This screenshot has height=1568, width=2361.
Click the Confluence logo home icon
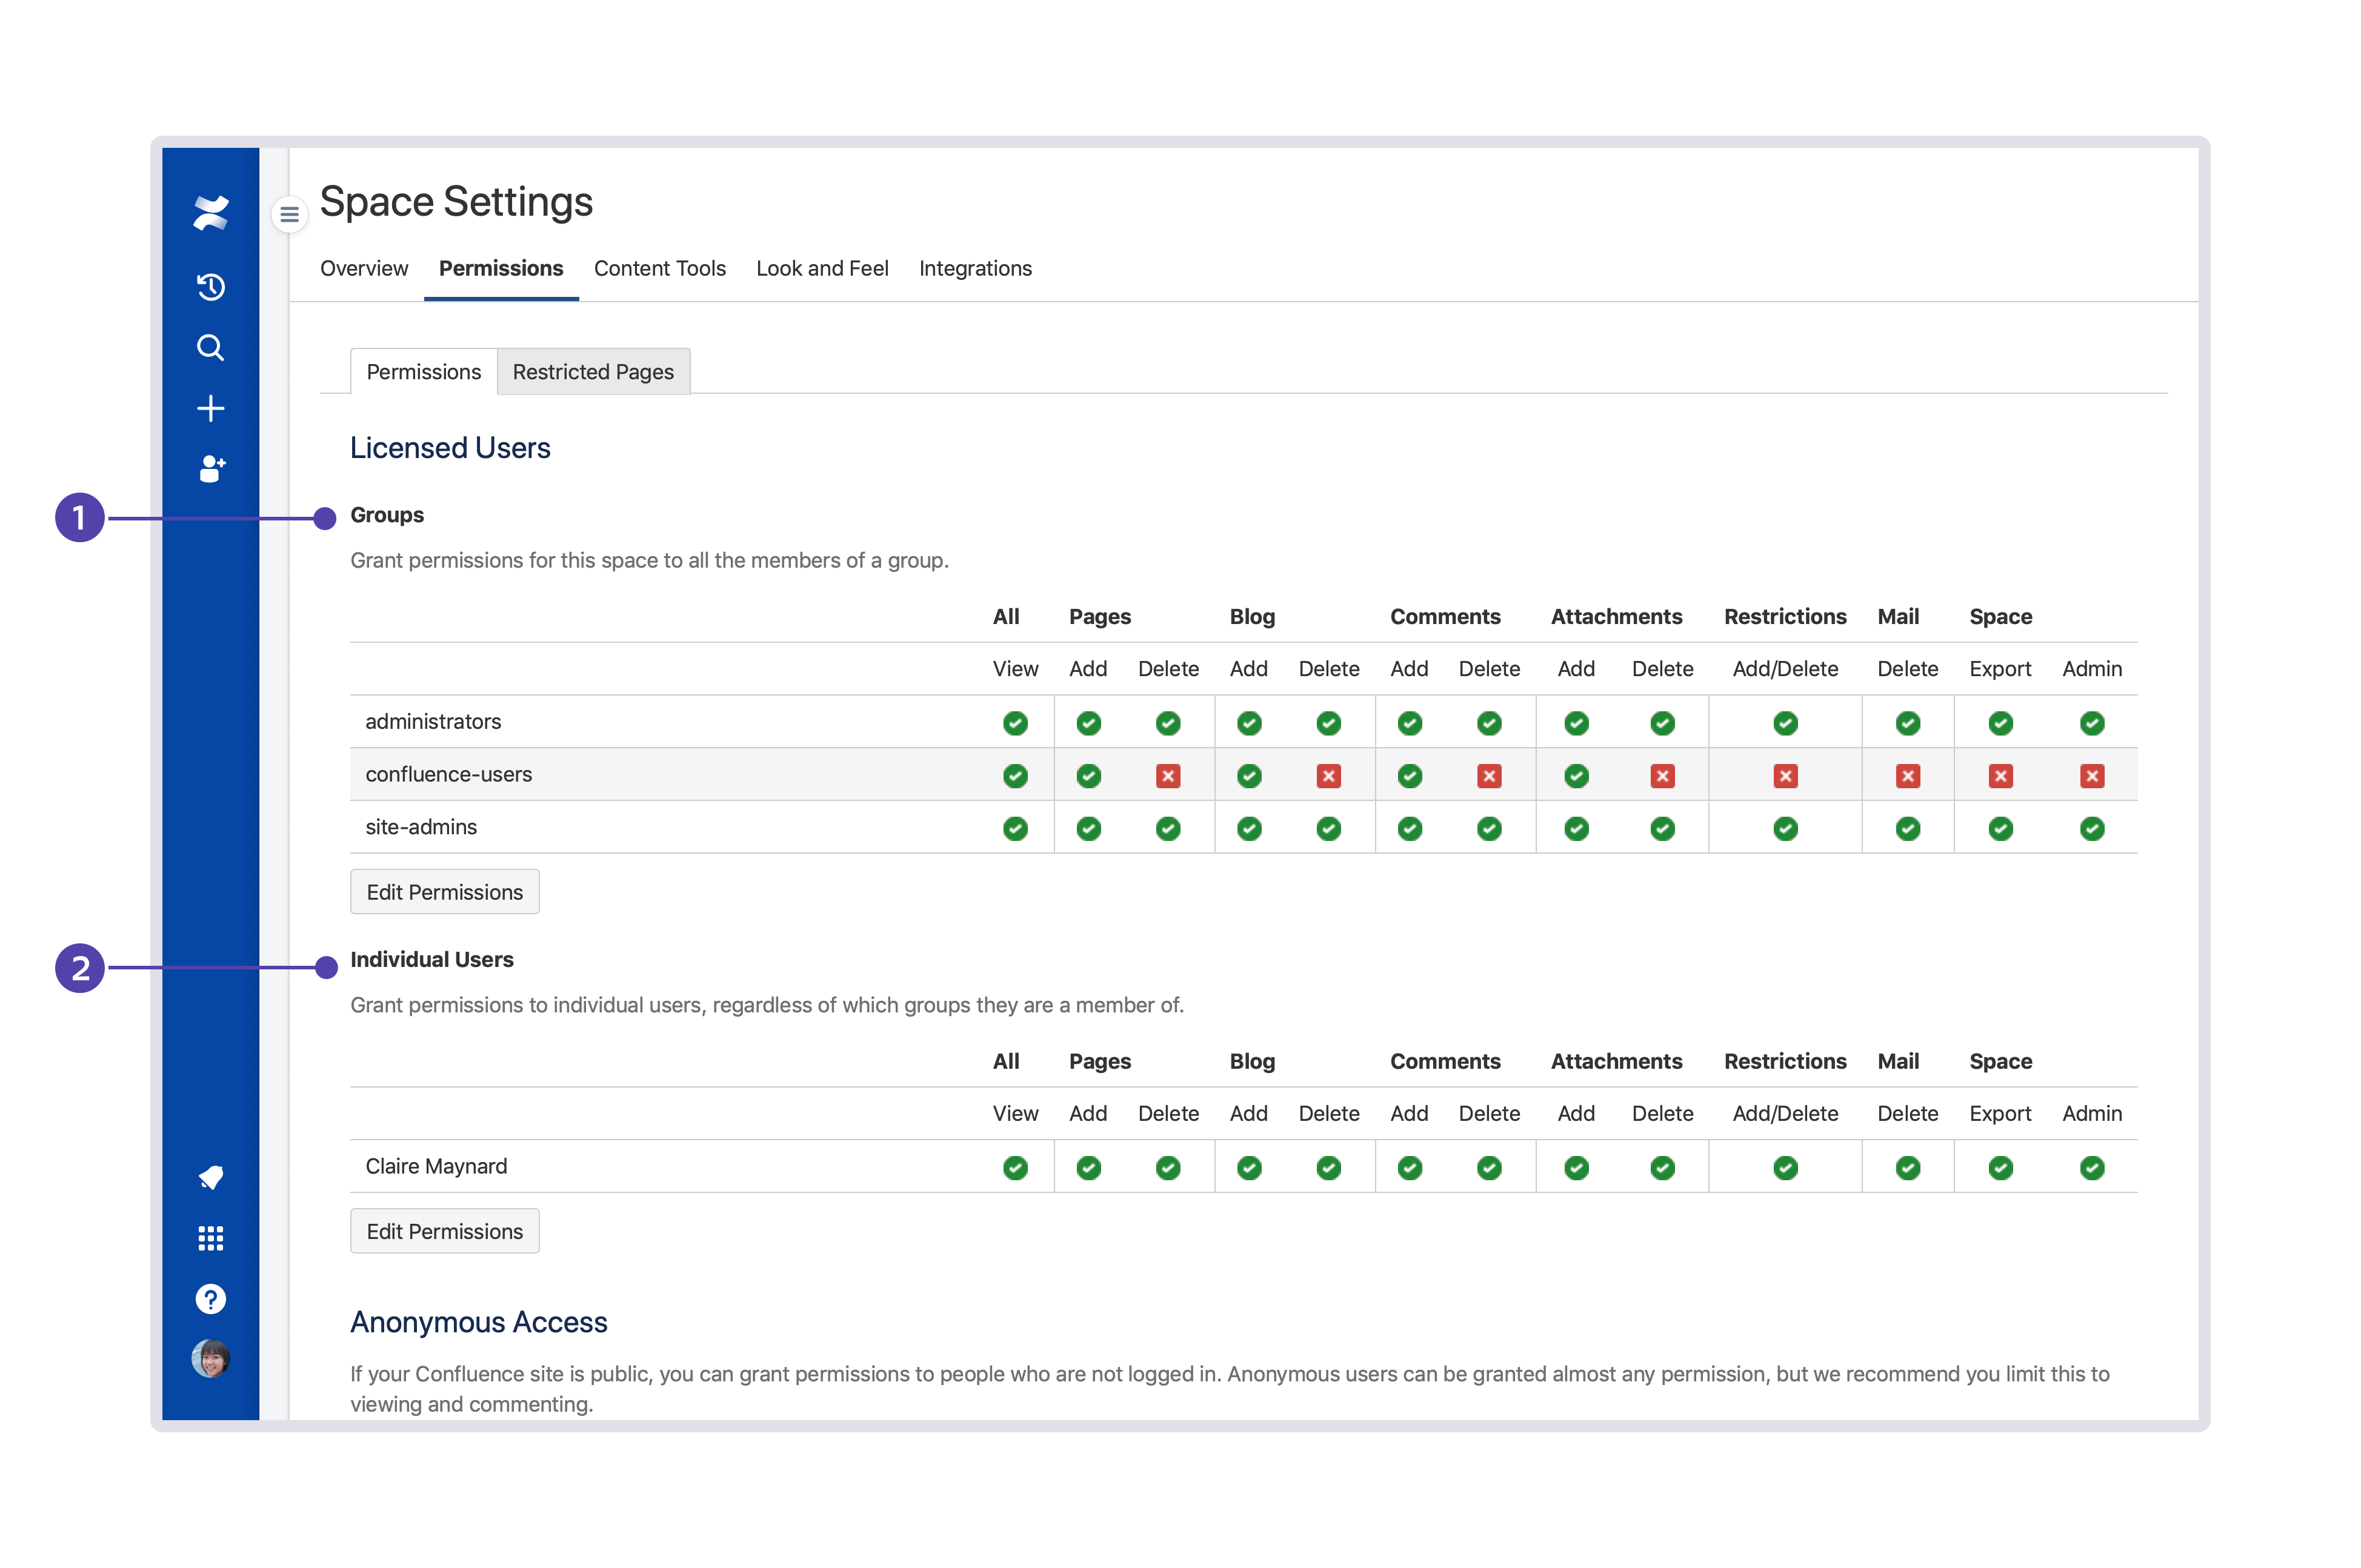coord(210,212)
